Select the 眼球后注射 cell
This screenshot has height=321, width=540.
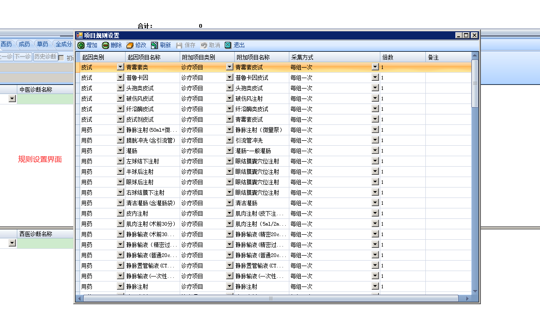click(x=152, y=182)
